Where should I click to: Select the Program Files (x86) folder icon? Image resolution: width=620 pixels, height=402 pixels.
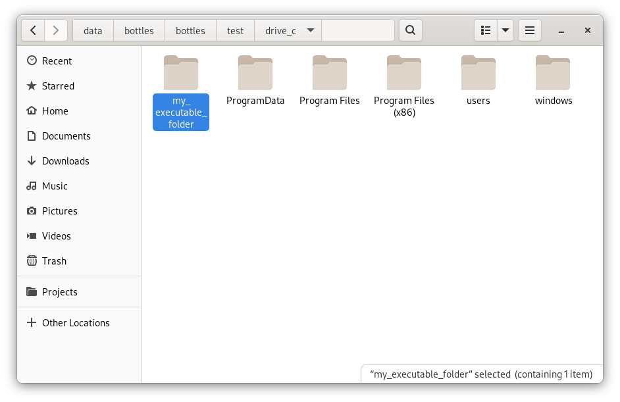(x=404, y=72)
